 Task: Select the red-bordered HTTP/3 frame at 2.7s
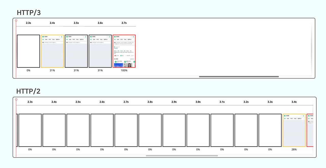point(124,51)
